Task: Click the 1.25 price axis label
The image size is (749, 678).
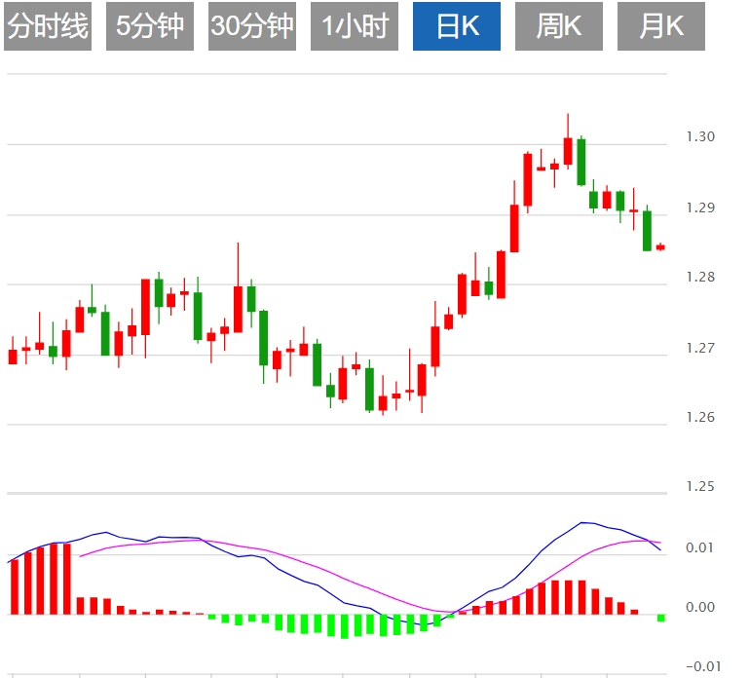Action: pos(700,486)
